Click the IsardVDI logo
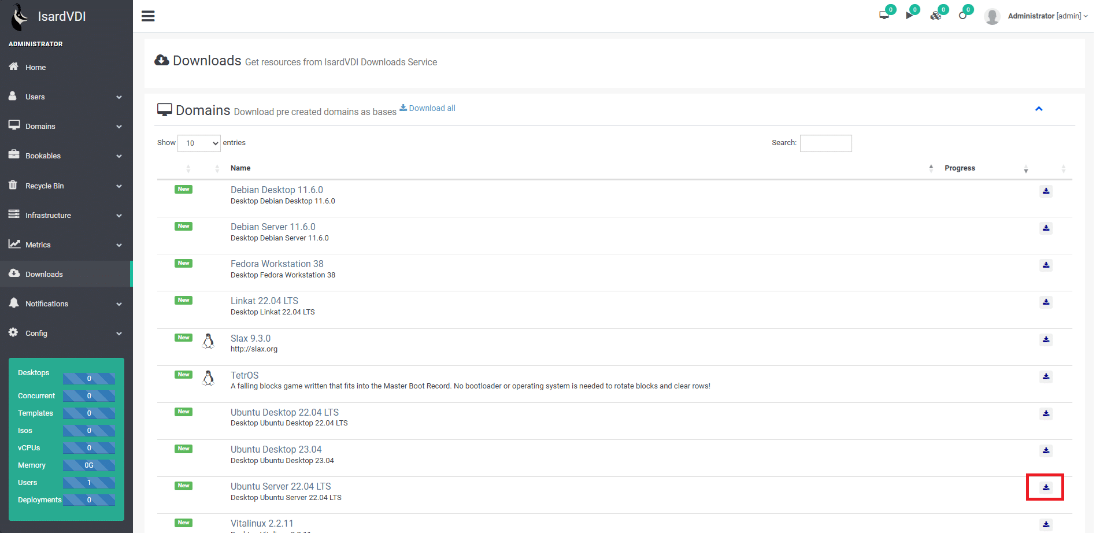The width and height of the screenshot is (1096, 533). point(47,16)
